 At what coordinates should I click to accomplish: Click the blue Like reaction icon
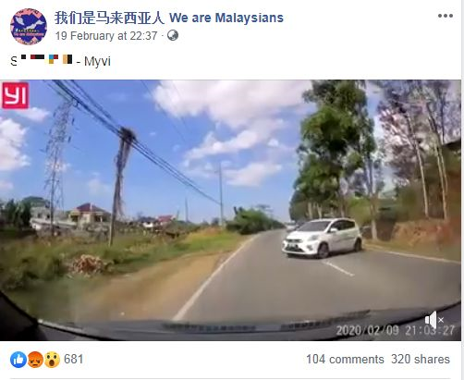[18, 360]
